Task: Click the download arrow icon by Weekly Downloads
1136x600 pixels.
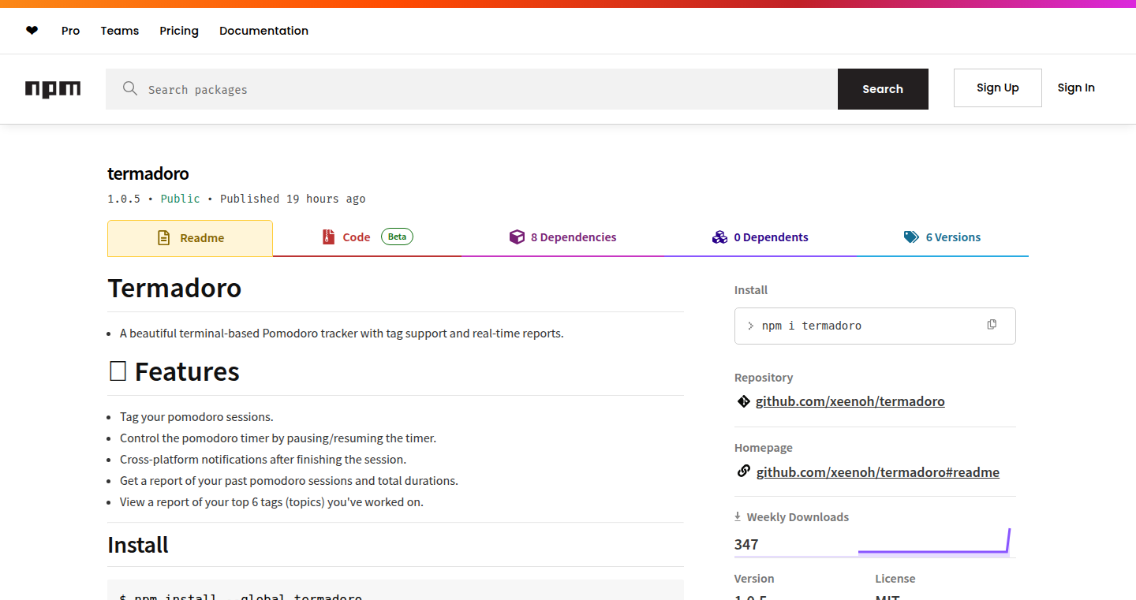Action: pos(738,516)
